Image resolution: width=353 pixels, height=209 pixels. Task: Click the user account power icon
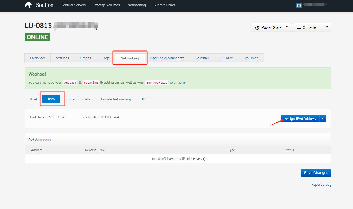pyautogui.click(x=299, y=5)
